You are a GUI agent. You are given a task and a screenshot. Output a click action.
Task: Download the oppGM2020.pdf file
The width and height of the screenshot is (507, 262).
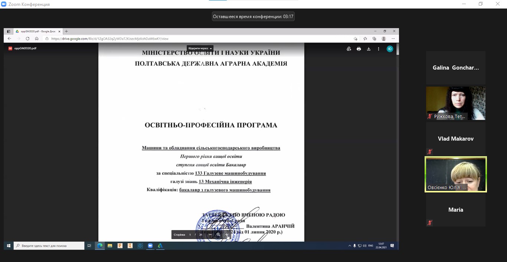369,49
